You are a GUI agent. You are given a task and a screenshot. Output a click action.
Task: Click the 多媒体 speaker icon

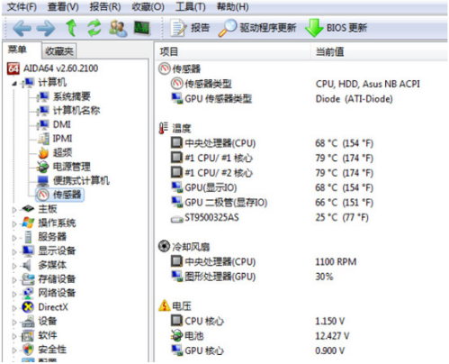(27, 265)
